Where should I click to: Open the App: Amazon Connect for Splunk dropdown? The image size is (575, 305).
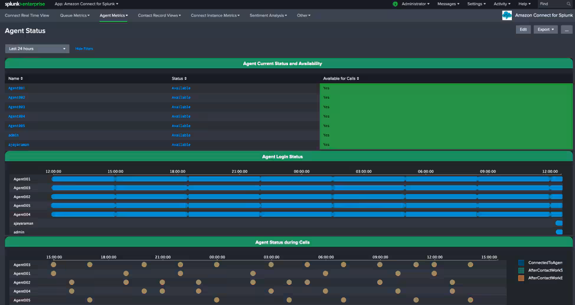[86, 4]
